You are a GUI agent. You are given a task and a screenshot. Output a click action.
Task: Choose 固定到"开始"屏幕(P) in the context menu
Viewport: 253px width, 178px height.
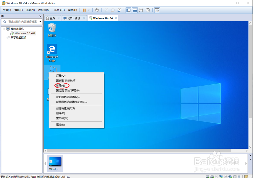68,90
